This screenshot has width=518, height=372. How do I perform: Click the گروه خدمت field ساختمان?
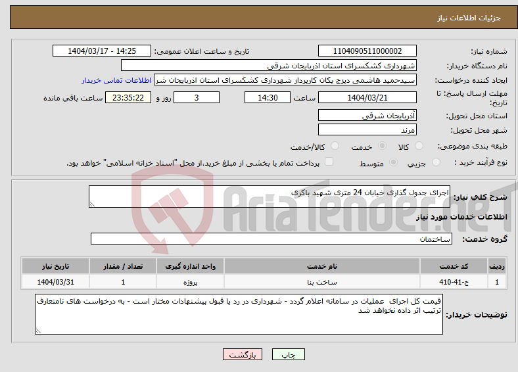tap(271, 239)
